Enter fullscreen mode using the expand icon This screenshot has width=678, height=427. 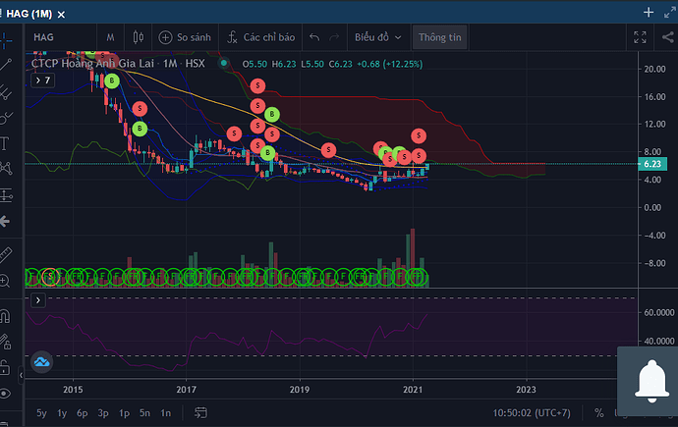click(x=641, y=37)
